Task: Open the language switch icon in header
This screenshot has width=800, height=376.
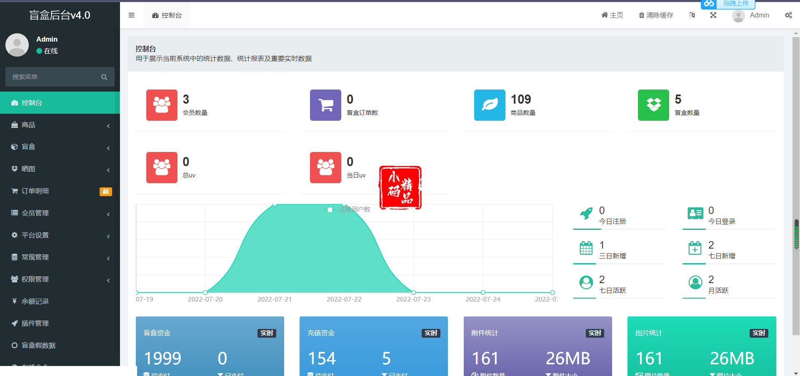Action: point(692,15)
